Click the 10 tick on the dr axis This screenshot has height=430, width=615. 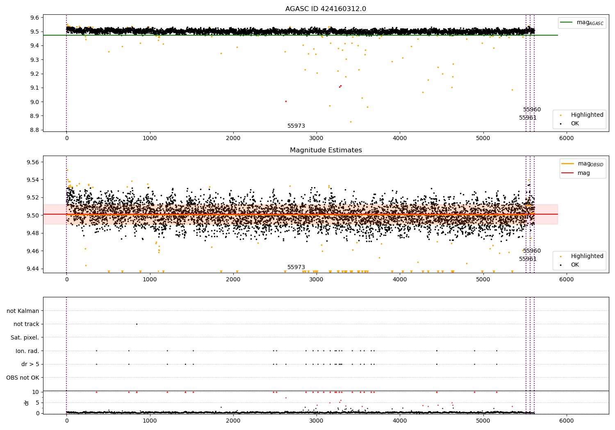click(x=36, y=392)
